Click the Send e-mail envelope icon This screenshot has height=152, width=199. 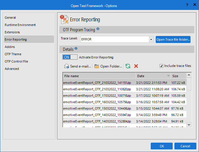(x=67, y=66)
